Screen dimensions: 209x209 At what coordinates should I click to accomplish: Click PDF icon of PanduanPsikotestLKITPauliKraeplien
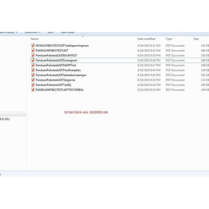point(33,70)
